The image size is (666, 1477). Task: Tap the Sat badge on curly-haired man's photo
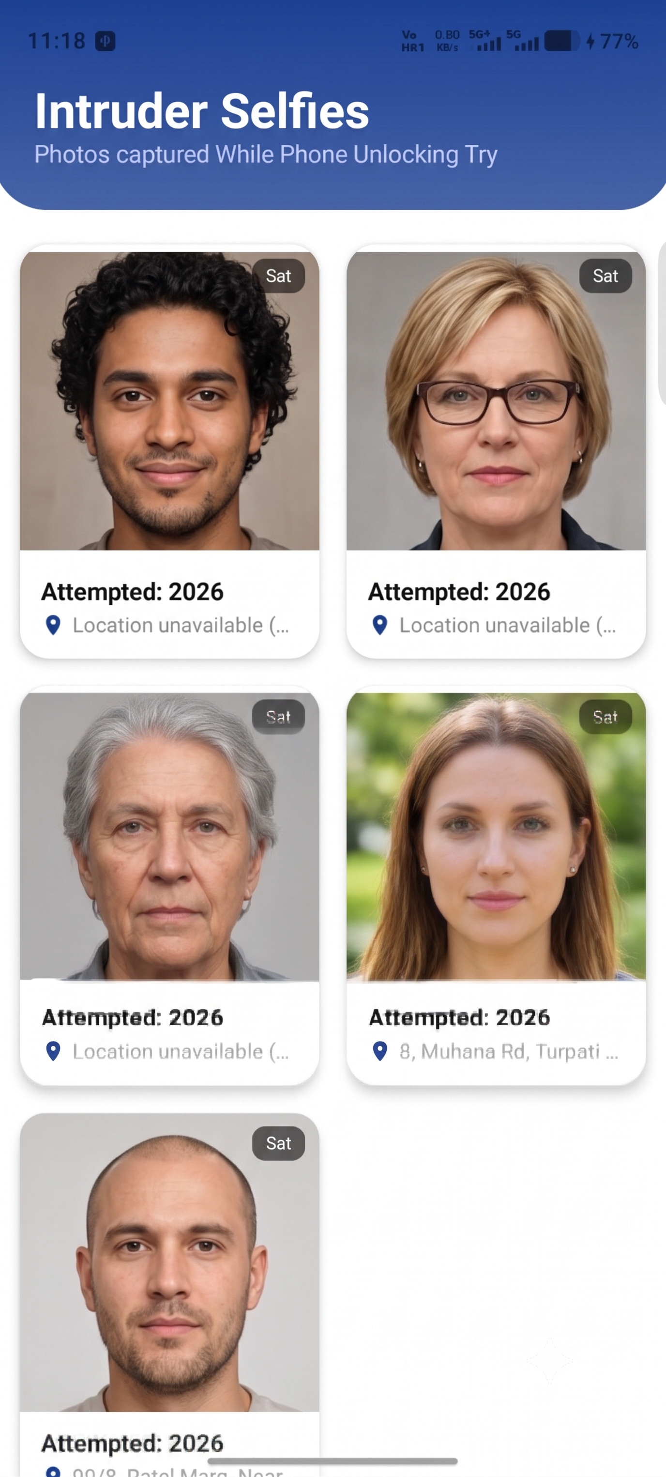point(279,276)
